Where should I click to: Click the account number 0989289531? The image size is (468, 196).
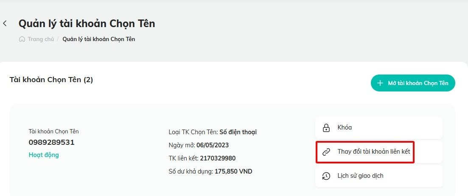pos(51,142)
